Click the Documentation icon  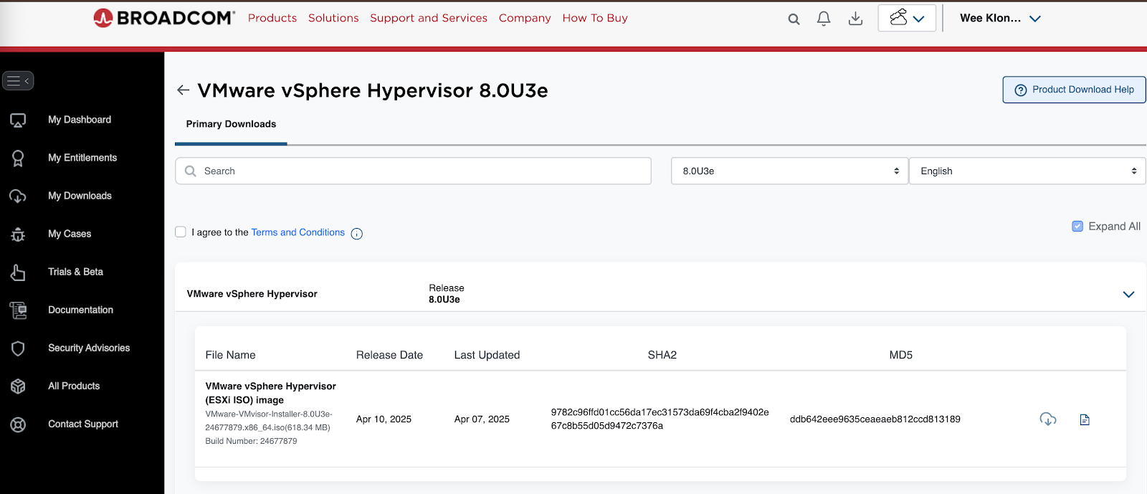point(18,310)
